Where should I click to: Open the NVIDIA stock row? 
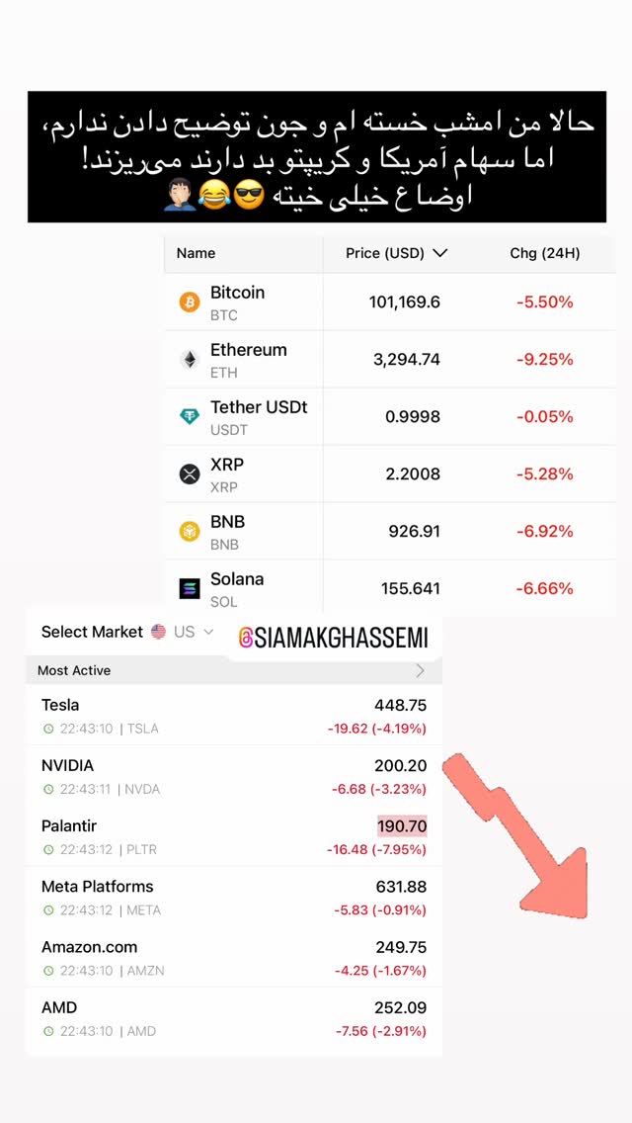click(233, 776)
